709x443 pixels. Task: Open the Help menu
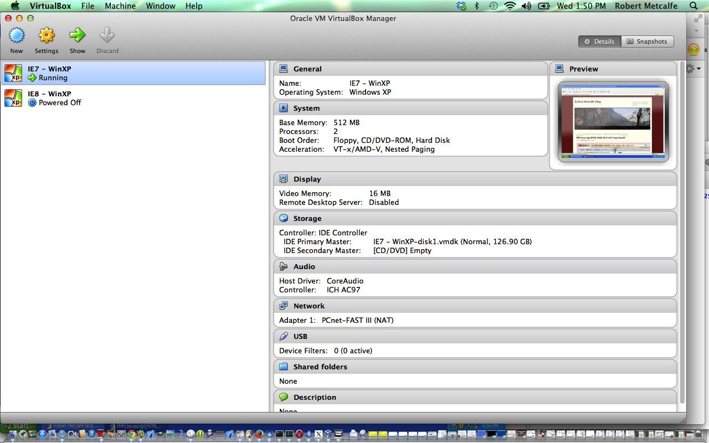click(x=194, y=6)
